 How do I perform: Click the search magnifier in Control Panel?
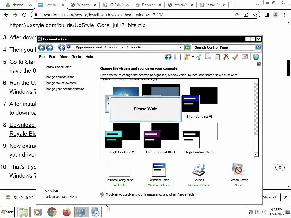pos(258,47)
